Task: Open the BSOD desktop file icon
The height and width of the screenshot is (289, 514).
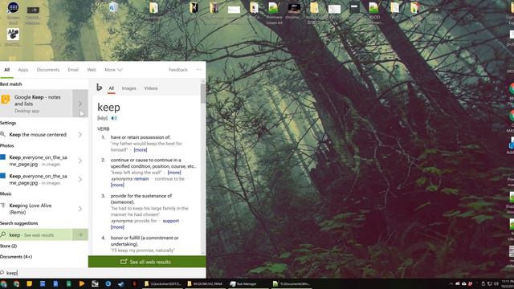Action: click(374, 13)
